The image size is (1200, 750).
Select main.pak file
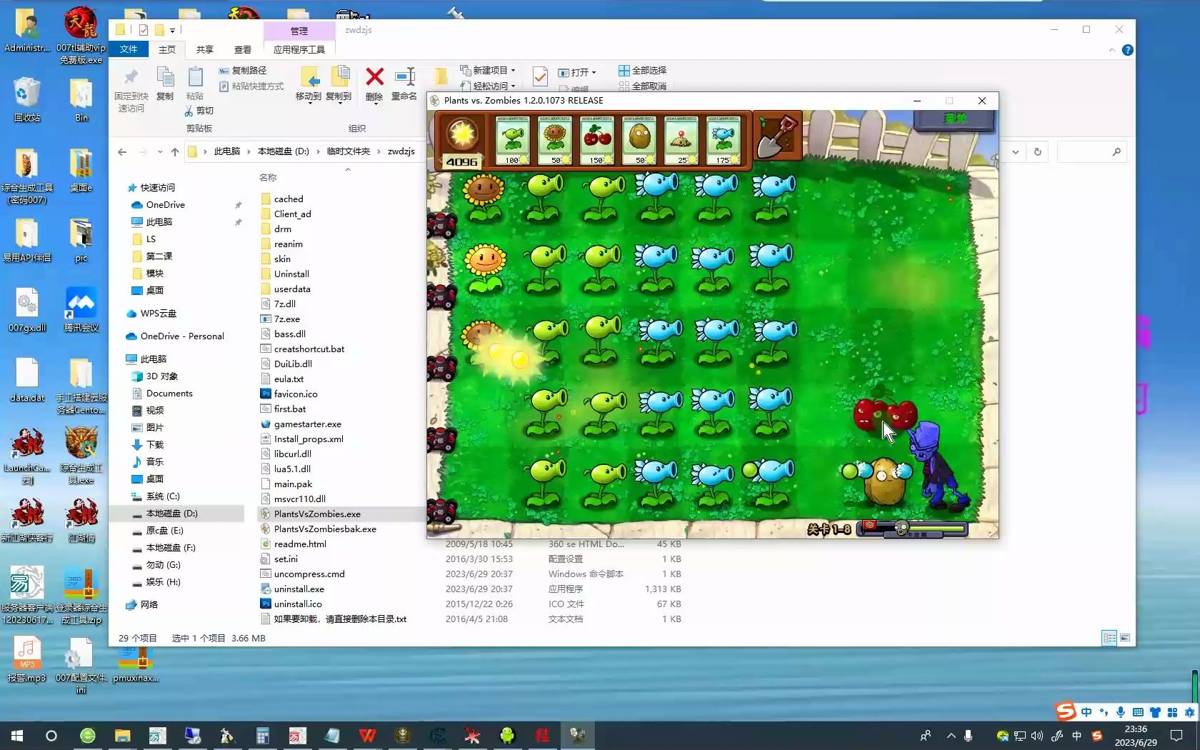pos(293,484)
